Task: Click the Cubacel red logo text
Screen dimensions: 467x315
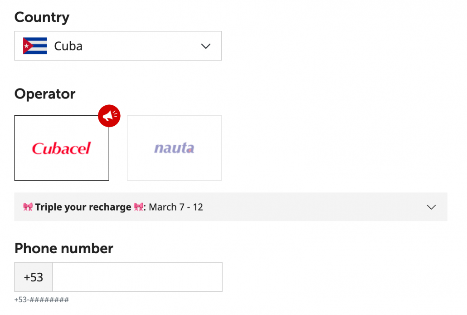Action: (x=61, y=148)
